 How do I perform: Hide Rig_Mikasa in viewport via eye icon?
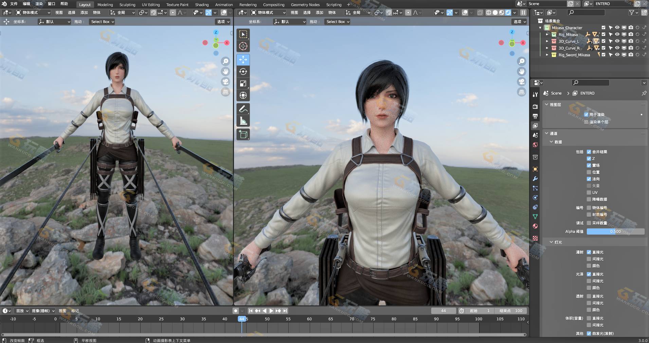[x=617, y=34]
